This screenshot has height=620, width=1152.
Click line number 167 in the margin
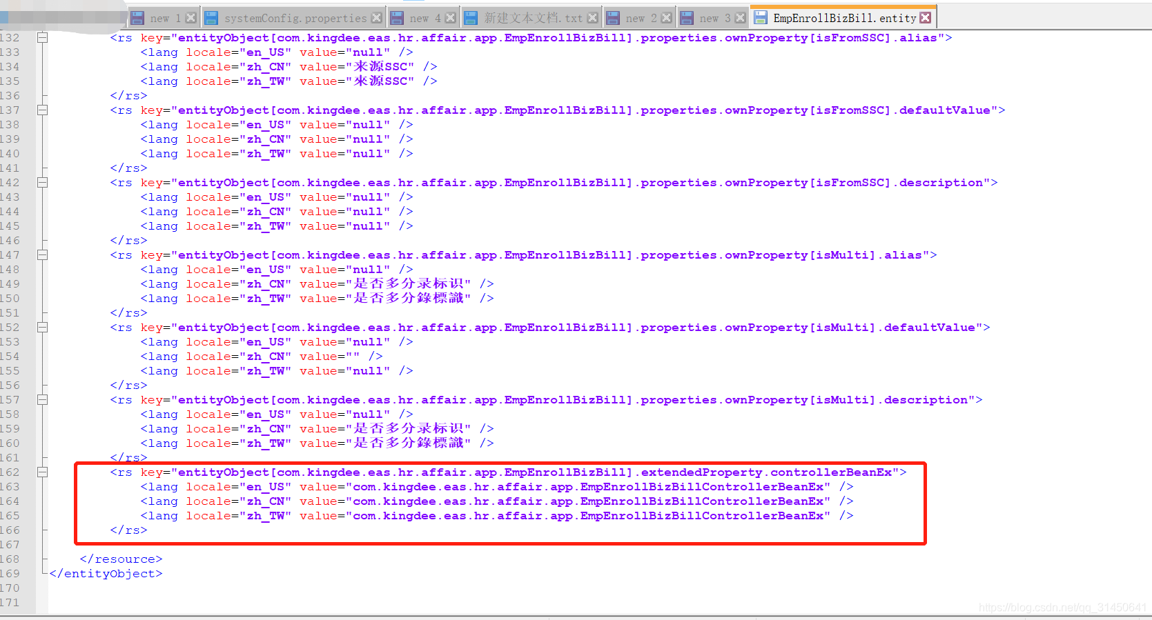(x=10, y=545)
